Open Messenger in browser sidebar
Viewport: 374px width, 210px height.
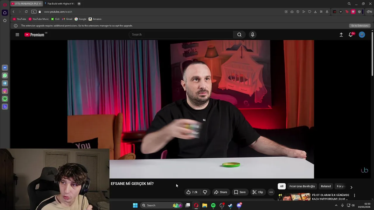5,68
